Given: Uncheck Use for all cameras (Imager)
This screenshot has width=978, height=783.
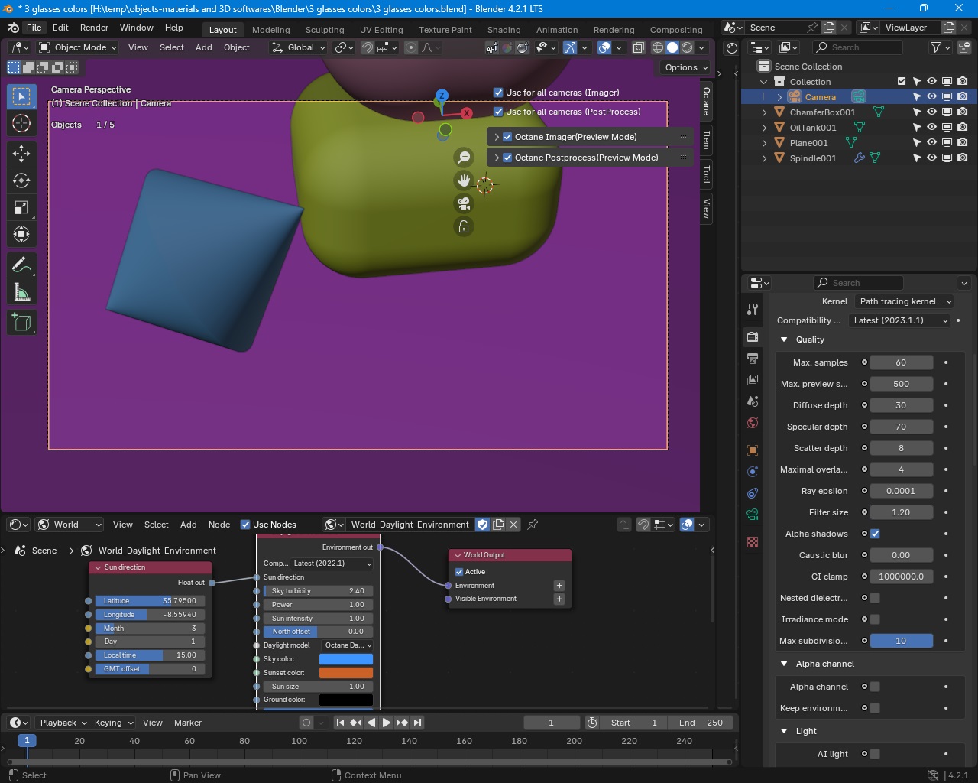Looking at the screenshot, I should tap(498, 93).
